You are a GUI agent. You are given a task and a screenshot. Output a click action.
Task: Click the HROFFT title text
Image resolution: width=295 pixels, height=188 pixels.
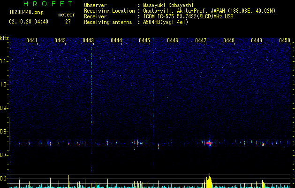coord(48,4)
